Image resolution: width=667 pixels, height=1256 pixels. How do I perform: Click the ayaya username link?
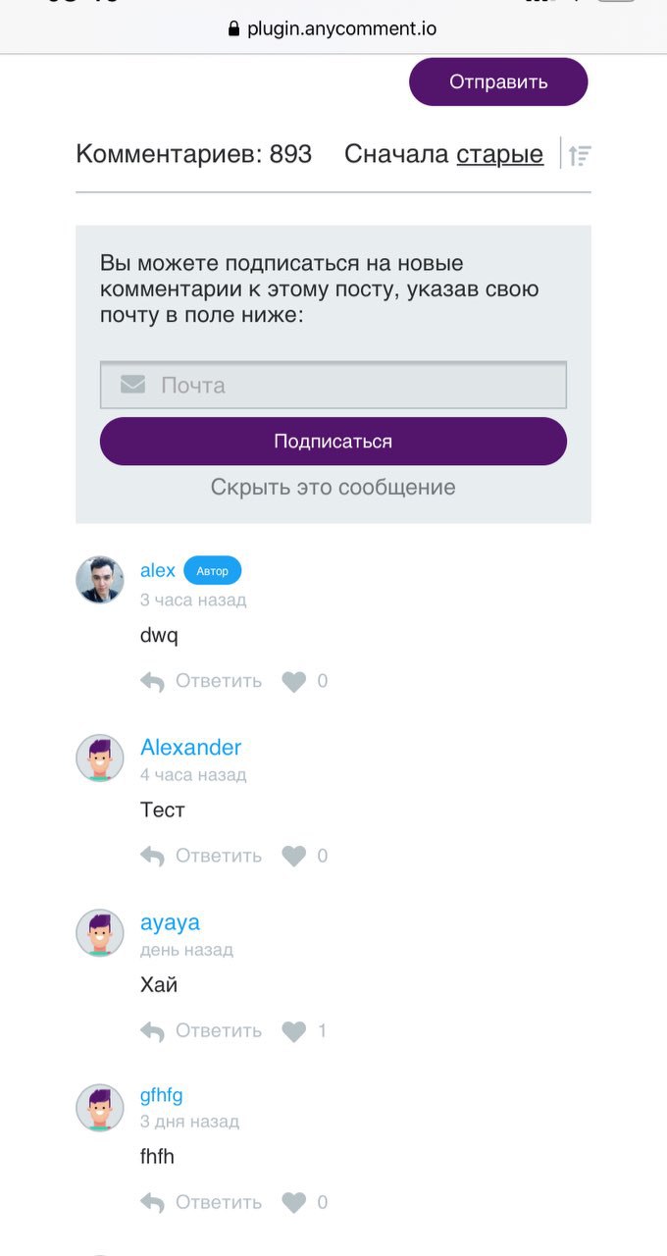tap(170, 922)
